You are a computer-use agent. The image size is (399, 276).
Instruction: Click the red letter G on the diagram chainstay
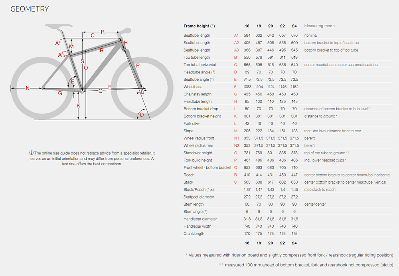pyautogui.click(x=60, y=93)
